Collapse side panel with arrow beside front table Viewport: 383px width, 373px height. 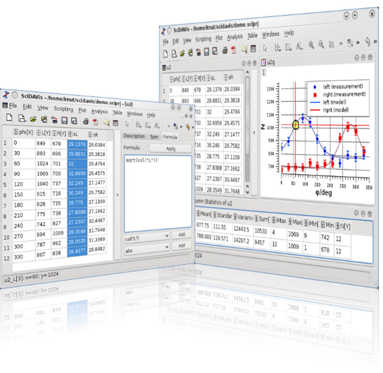117,195
